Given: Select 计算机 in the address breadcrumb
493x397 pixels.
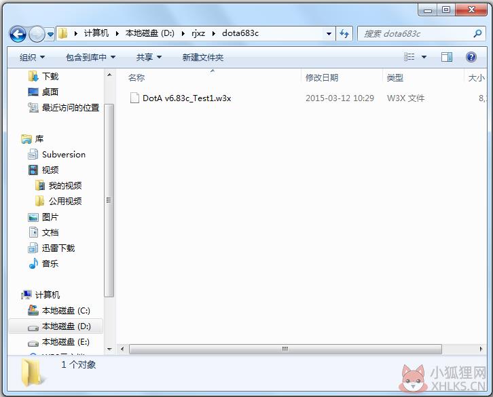Looking at the screenshot, I should pyautogui.click(x=96, y=33).
